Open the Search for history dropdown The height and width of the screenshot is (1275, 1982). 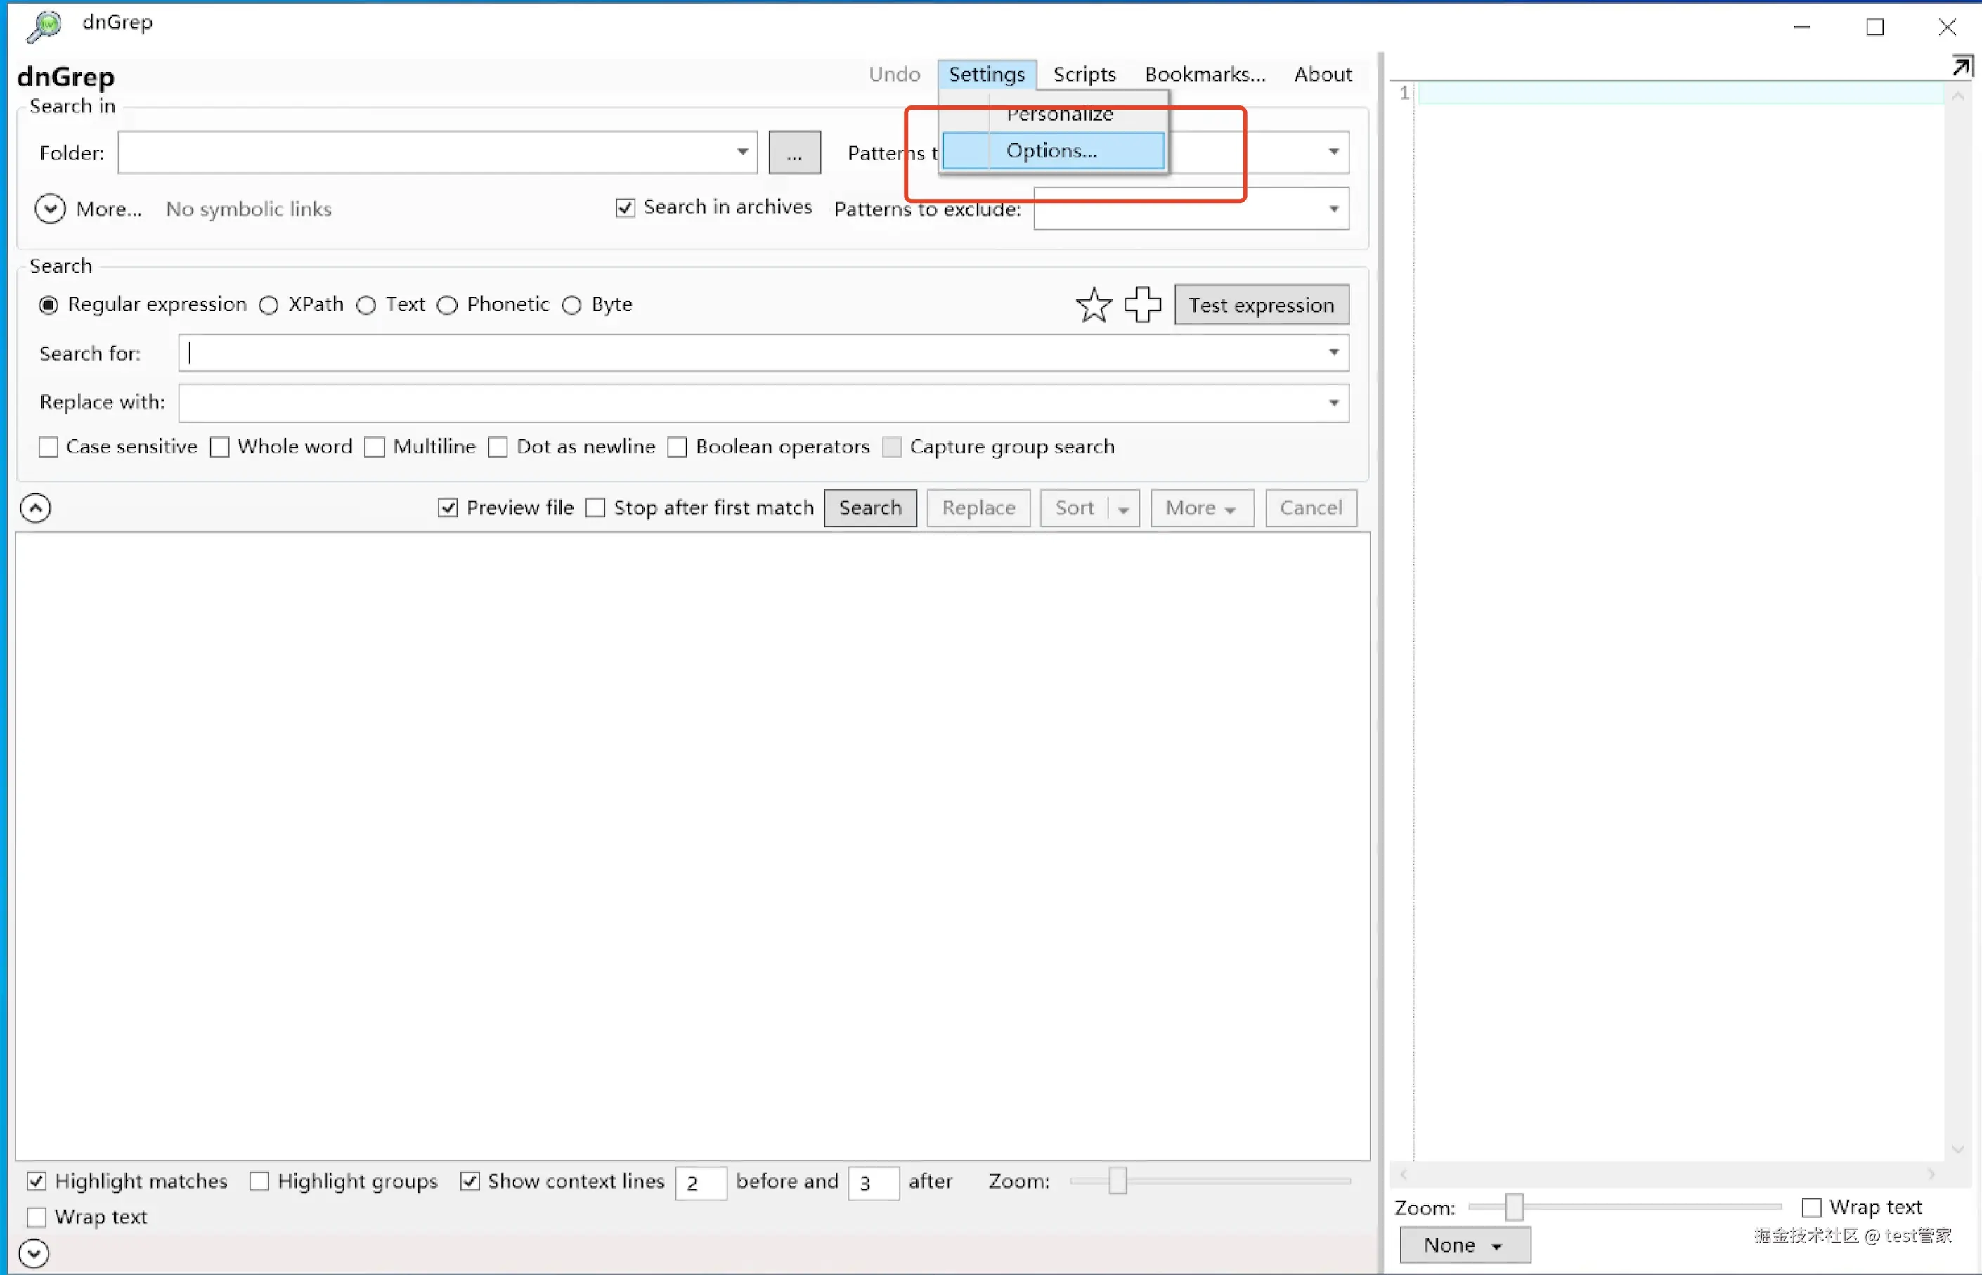click(x=1334, y=354)
